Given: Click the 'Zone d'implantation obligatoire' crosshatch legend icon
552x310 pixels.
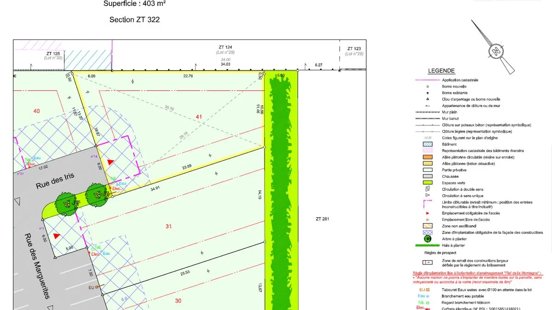Looking at the screenshot, I should pyautogui.click(x=427, y=232).
